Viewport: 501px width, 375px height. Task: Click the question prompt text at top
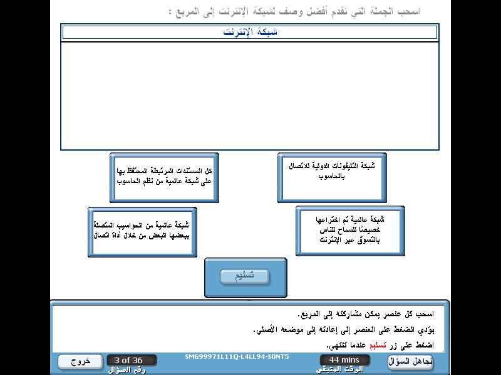click(x=294, y=11)
